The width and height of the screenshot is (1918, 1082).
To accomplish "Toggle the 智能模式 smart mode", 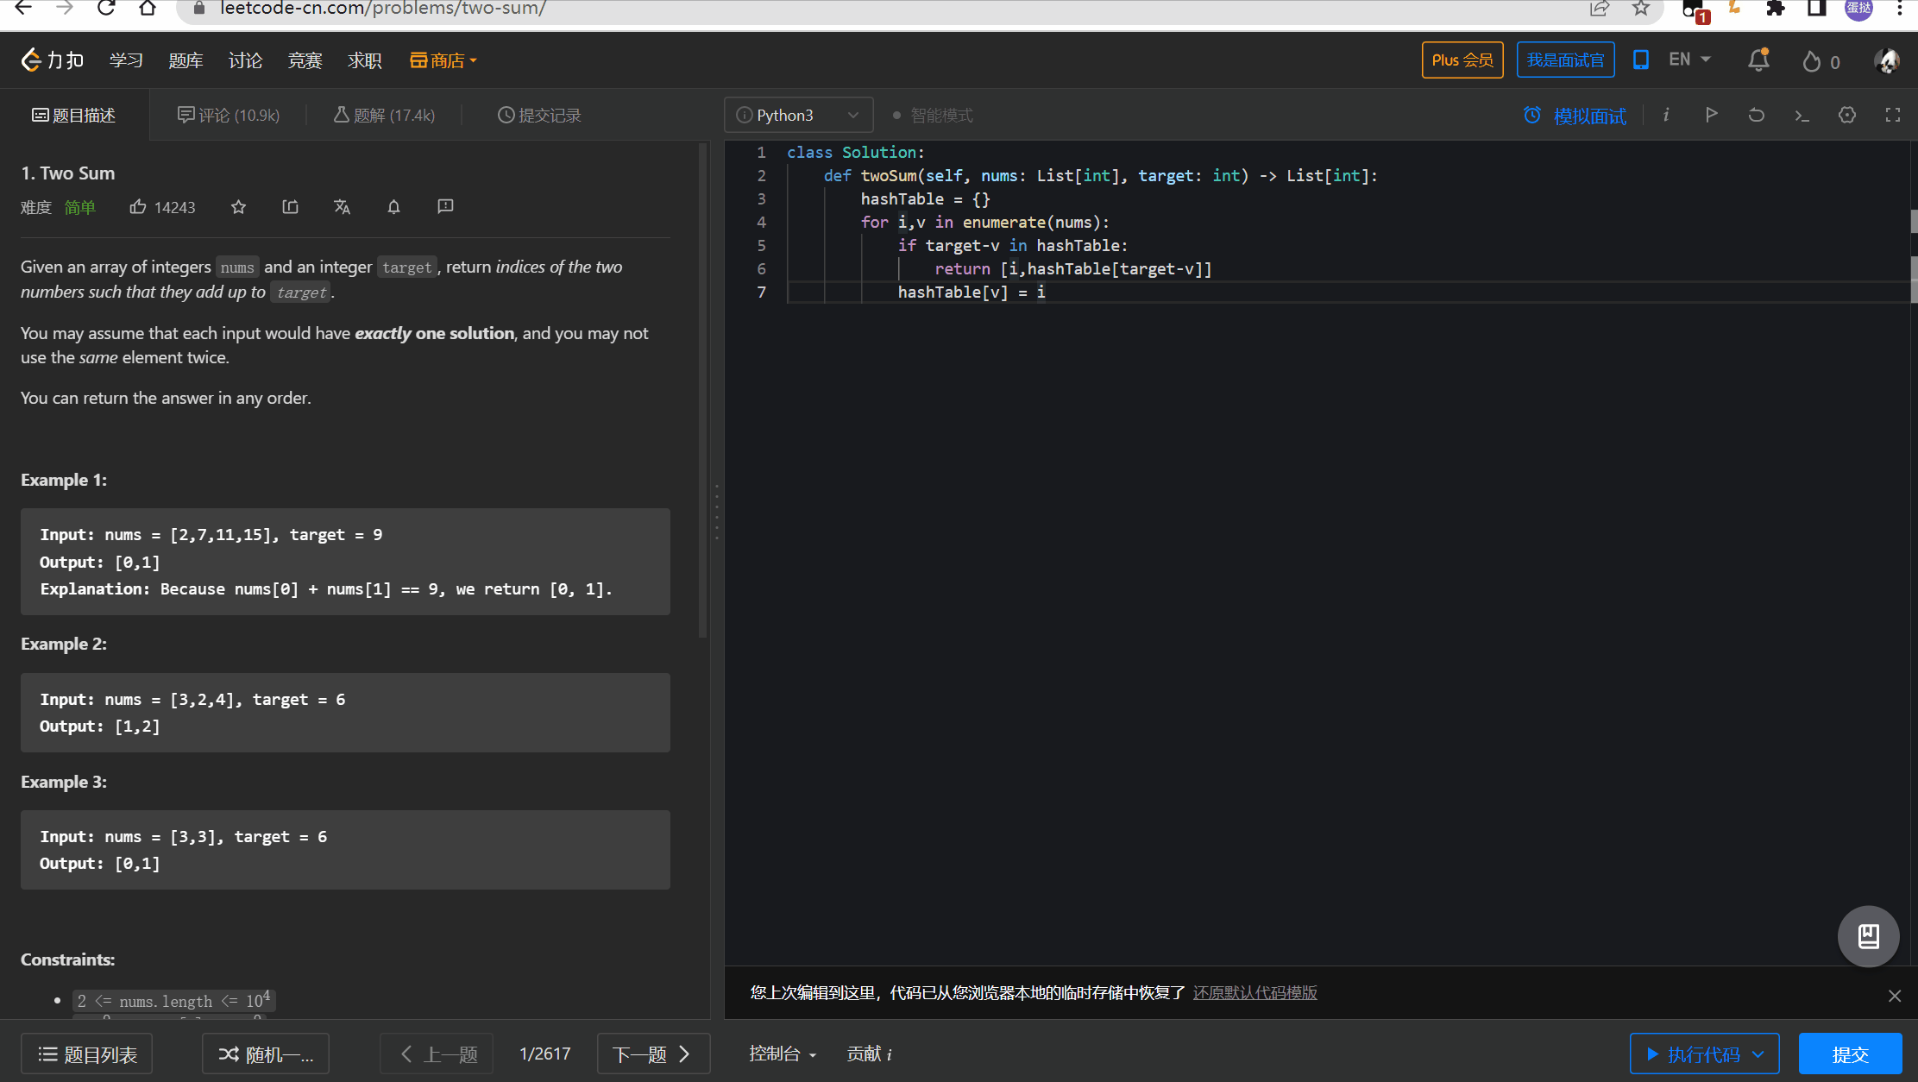I will [934, 116].
